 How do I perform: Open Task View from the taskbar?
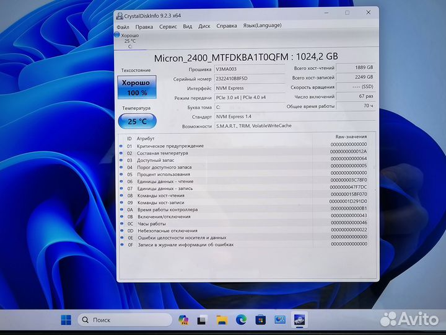coord(202,320)
